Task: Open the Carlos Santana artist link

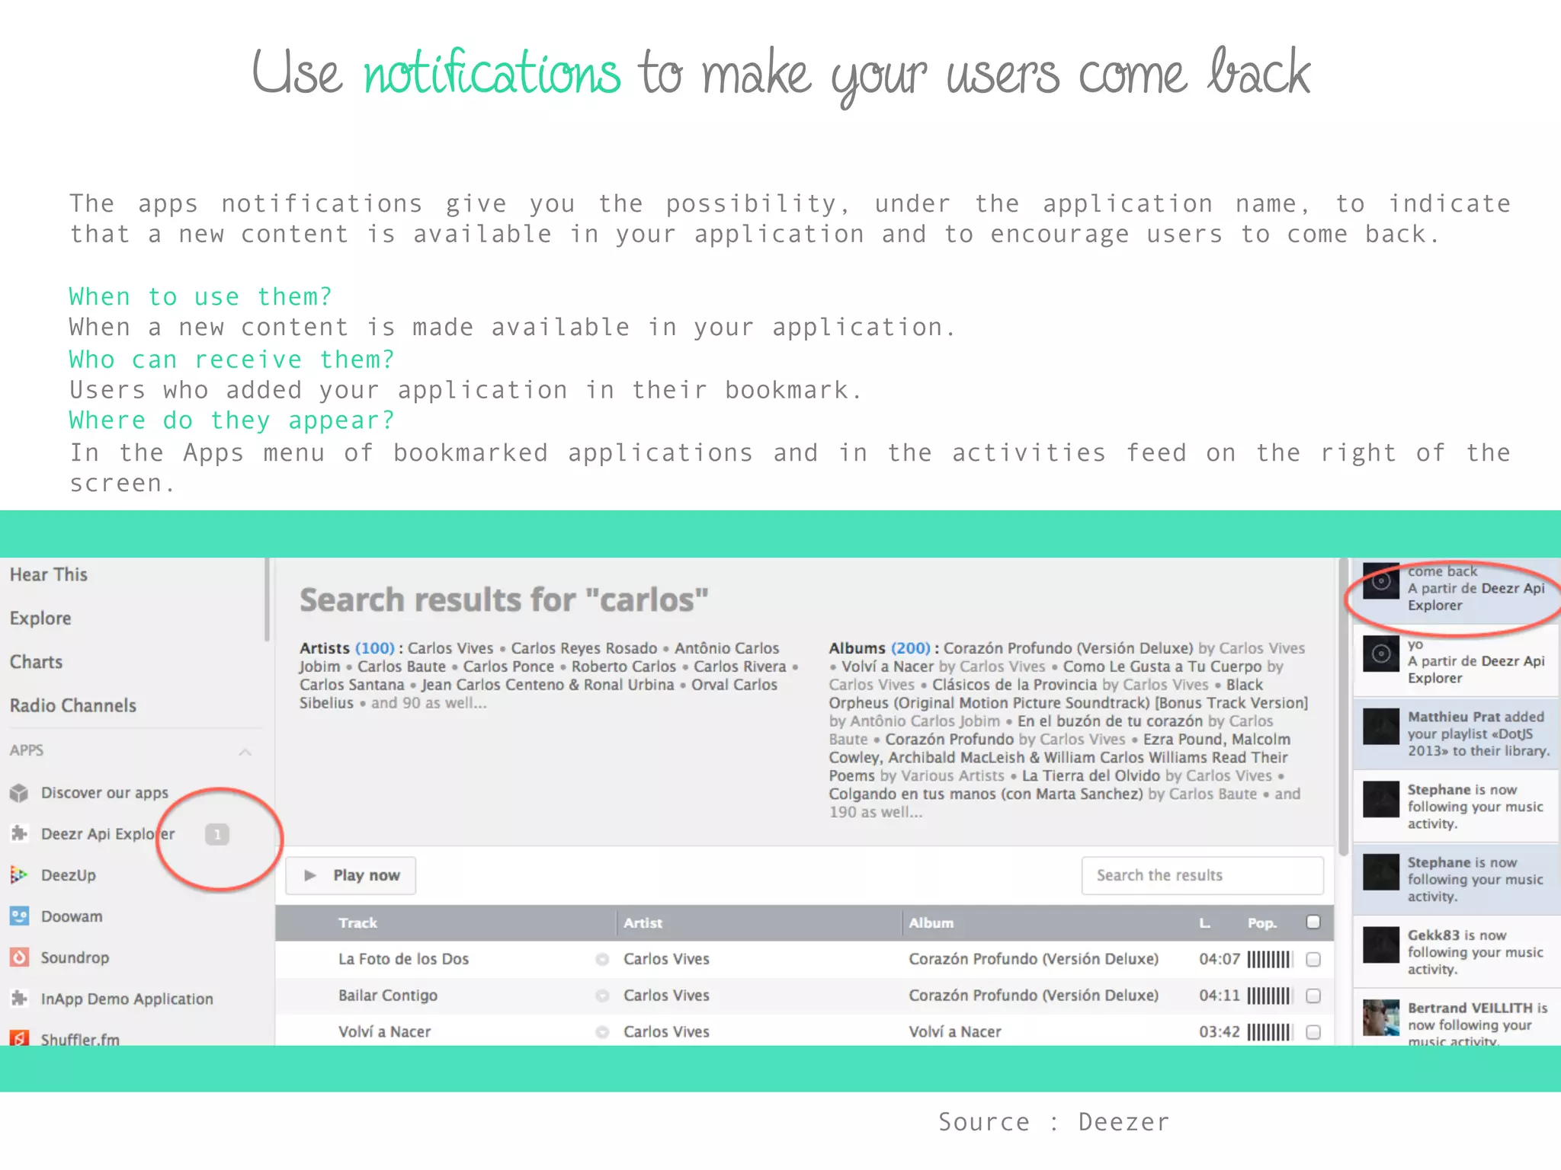Action: point(351,685)
